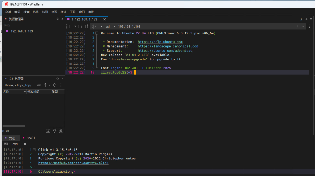Select 192.168.1.103 session in resource manager
The height and width of the screenshot is (176, 315).
[x=22, y=31]
